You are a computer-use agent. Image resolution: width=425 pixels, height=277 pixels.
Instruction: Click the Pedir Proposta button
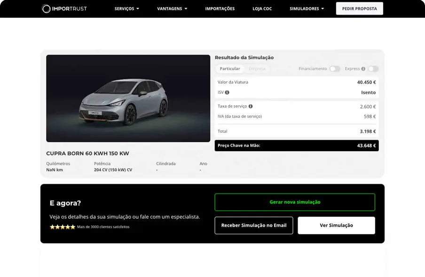click(x=359, y=8)
